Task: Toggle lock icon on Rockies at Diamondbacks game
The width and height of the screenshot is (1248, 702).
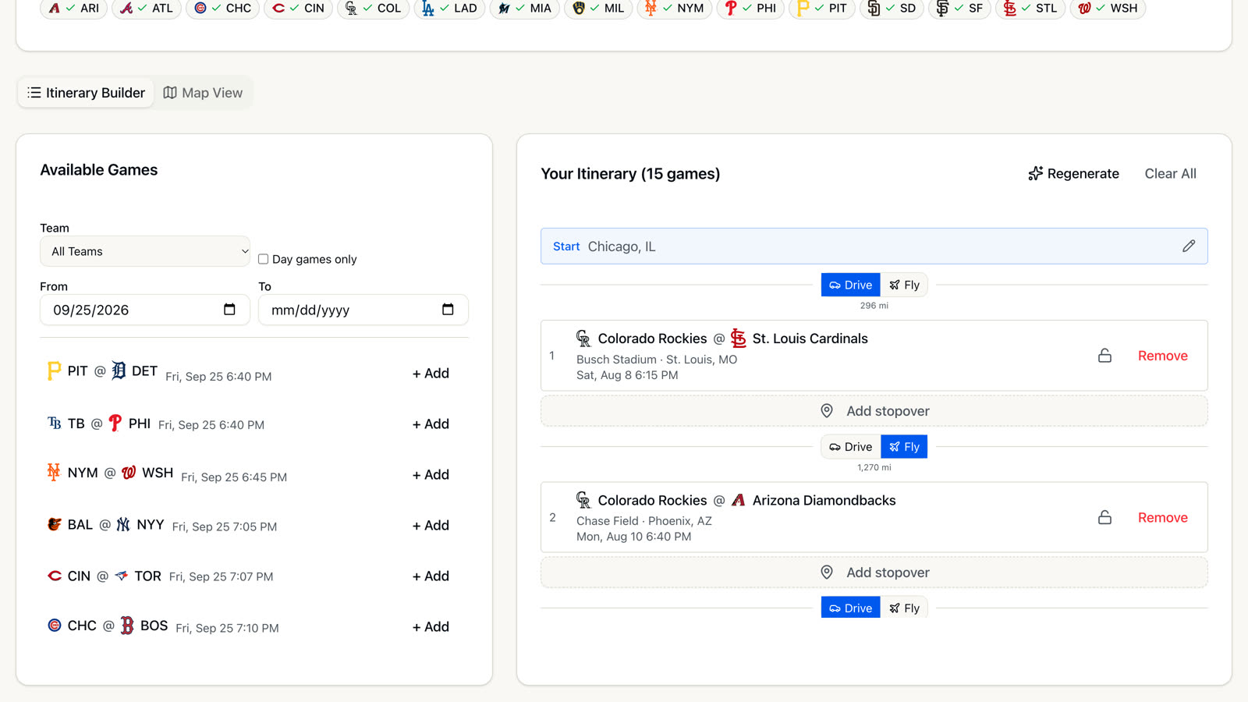Action: (x=1104, y=517)
